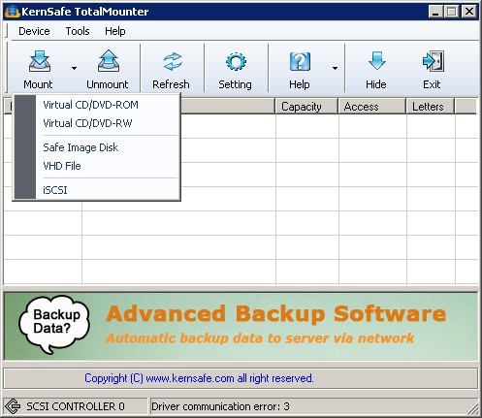482x418 pixels.
Task: Click the Access column header
Action: [x=371, y=107]
